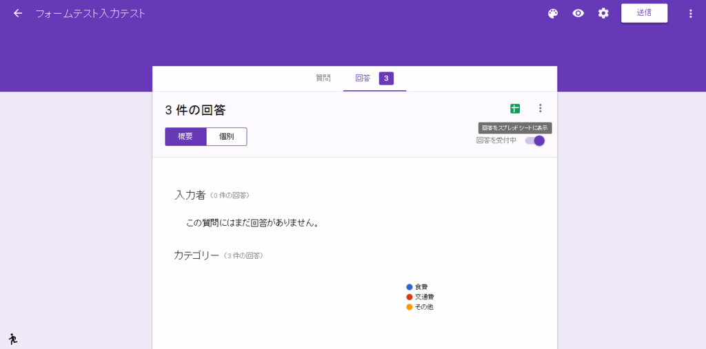Viewport: 706px width, 349px height.
Task: Click the red 交通費 legend marker
Action: tap(410, 297)
